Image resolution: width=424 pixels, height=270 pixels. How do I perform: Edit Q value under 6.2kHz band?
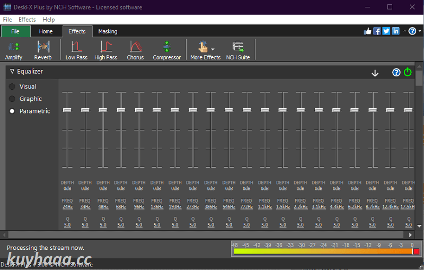pyautogui.click(x=355, y=225)
